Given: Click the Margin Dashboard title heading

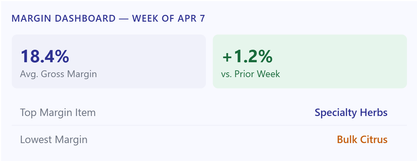Looking at the screenshot, I should tap(108, 18).
